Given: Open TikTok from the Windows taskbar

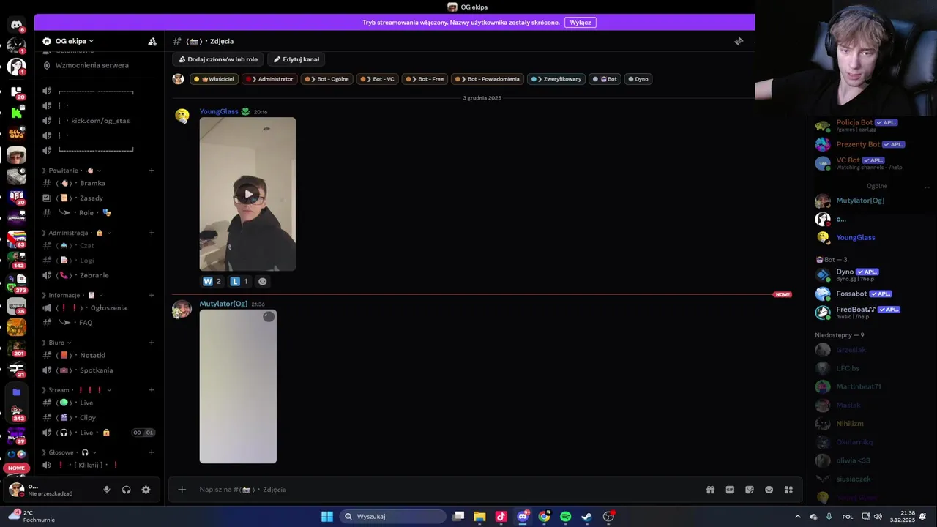Looking at the screenshot, I should [x=501, y=517].
